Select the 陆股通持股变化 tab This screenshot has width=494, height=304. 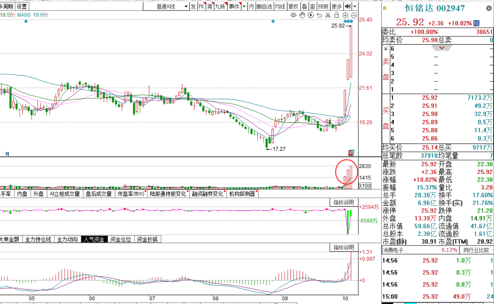tap(168, 194)
